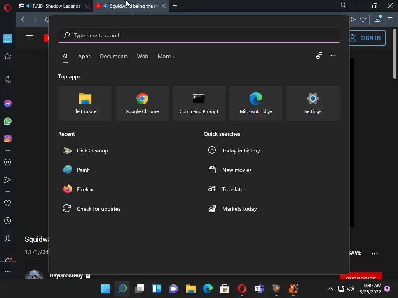Open File Explorer on taskbar

point(190,289)
